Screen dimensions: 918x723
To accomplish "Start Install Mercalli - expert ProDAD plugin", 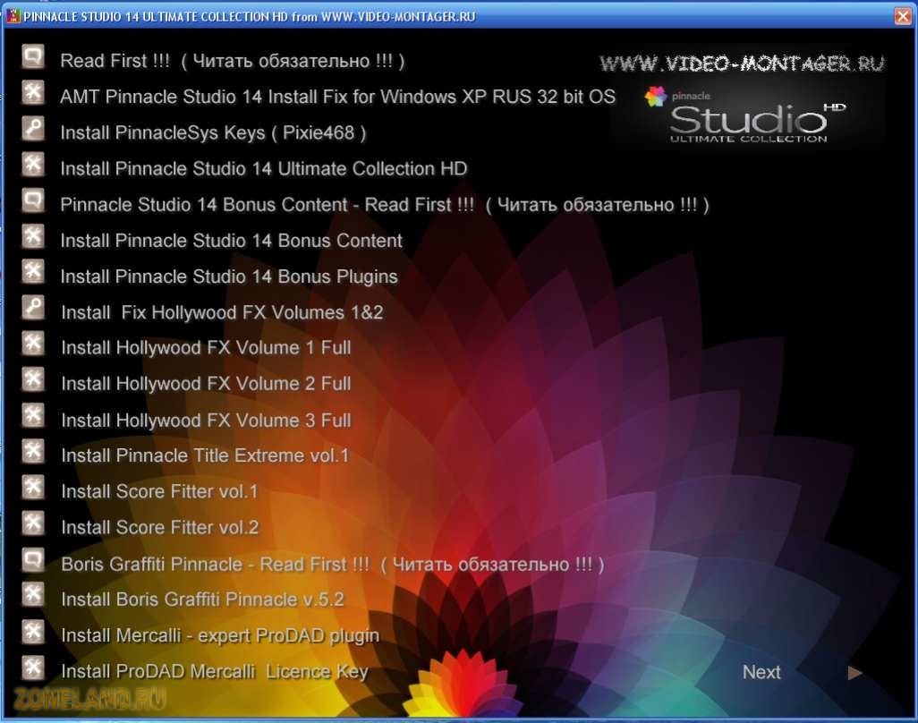I will [x=220, y=636].
